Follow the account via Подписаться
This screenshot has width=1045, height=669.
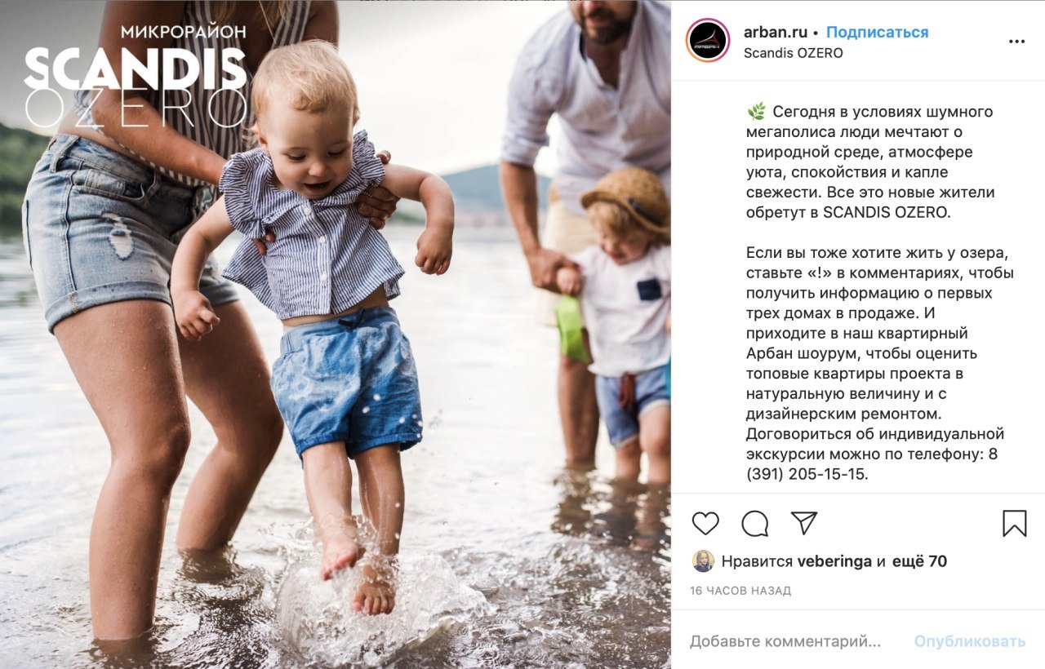pyautogui.click(x=878, y=32)
